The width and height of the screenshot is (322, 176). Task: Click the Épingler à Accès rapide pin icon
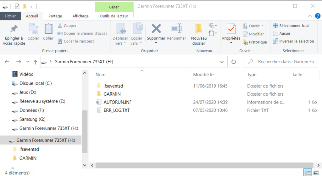14,29
